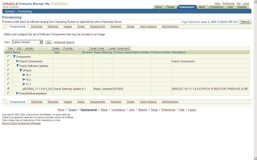Click the Create Folder button
257x160 pixels.
point(97,48)
